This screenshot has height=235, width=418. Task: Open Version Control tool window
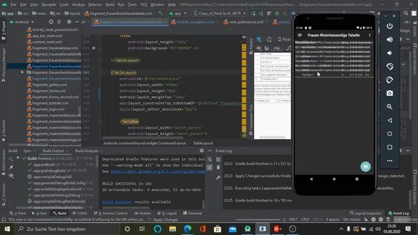coord(110,213)
